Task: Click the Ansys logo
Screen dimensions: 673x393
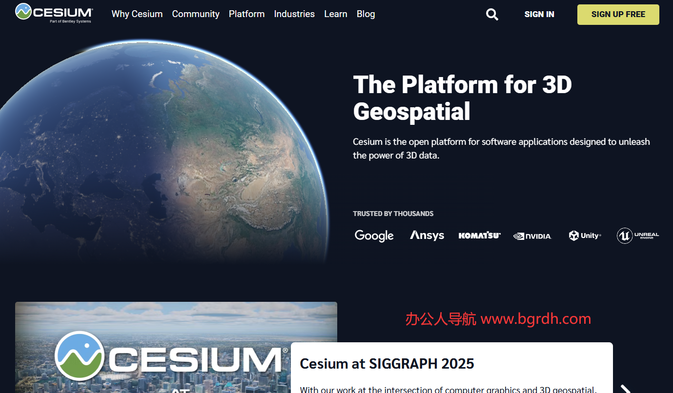Action: (427, 236)
